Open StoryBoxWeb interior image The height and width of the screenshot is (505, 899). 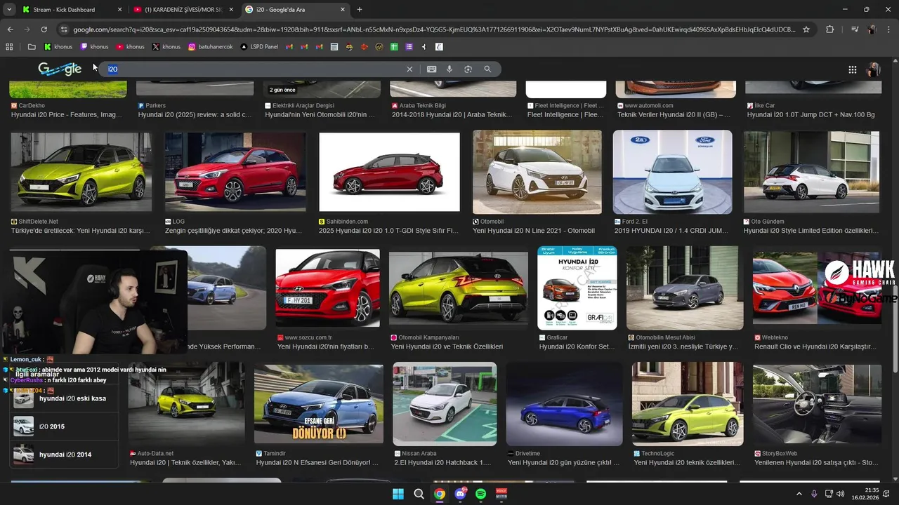point(817,404)
